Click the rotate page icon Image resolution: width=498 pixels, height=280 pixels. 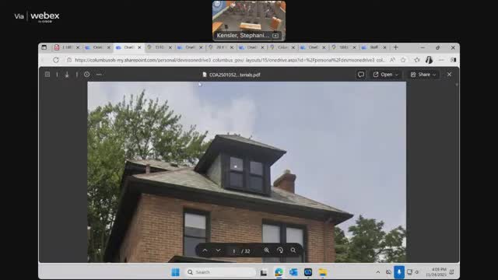280,250
